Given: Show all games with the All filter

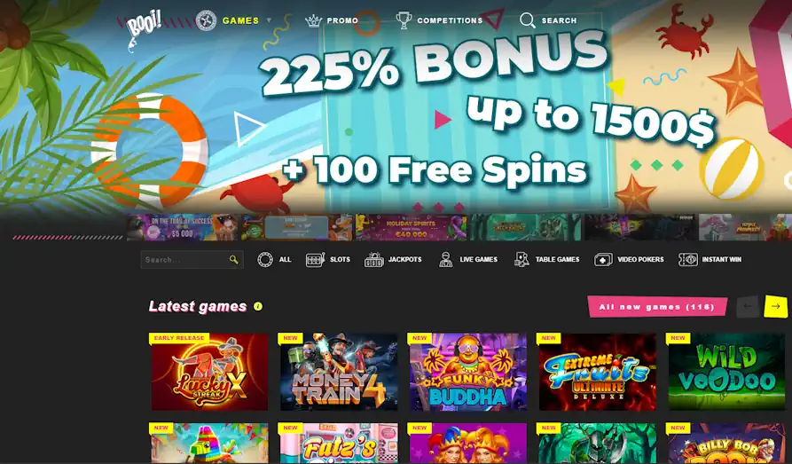Looking at the screenshot, I should pyautogui.click(x=274, y=260).
